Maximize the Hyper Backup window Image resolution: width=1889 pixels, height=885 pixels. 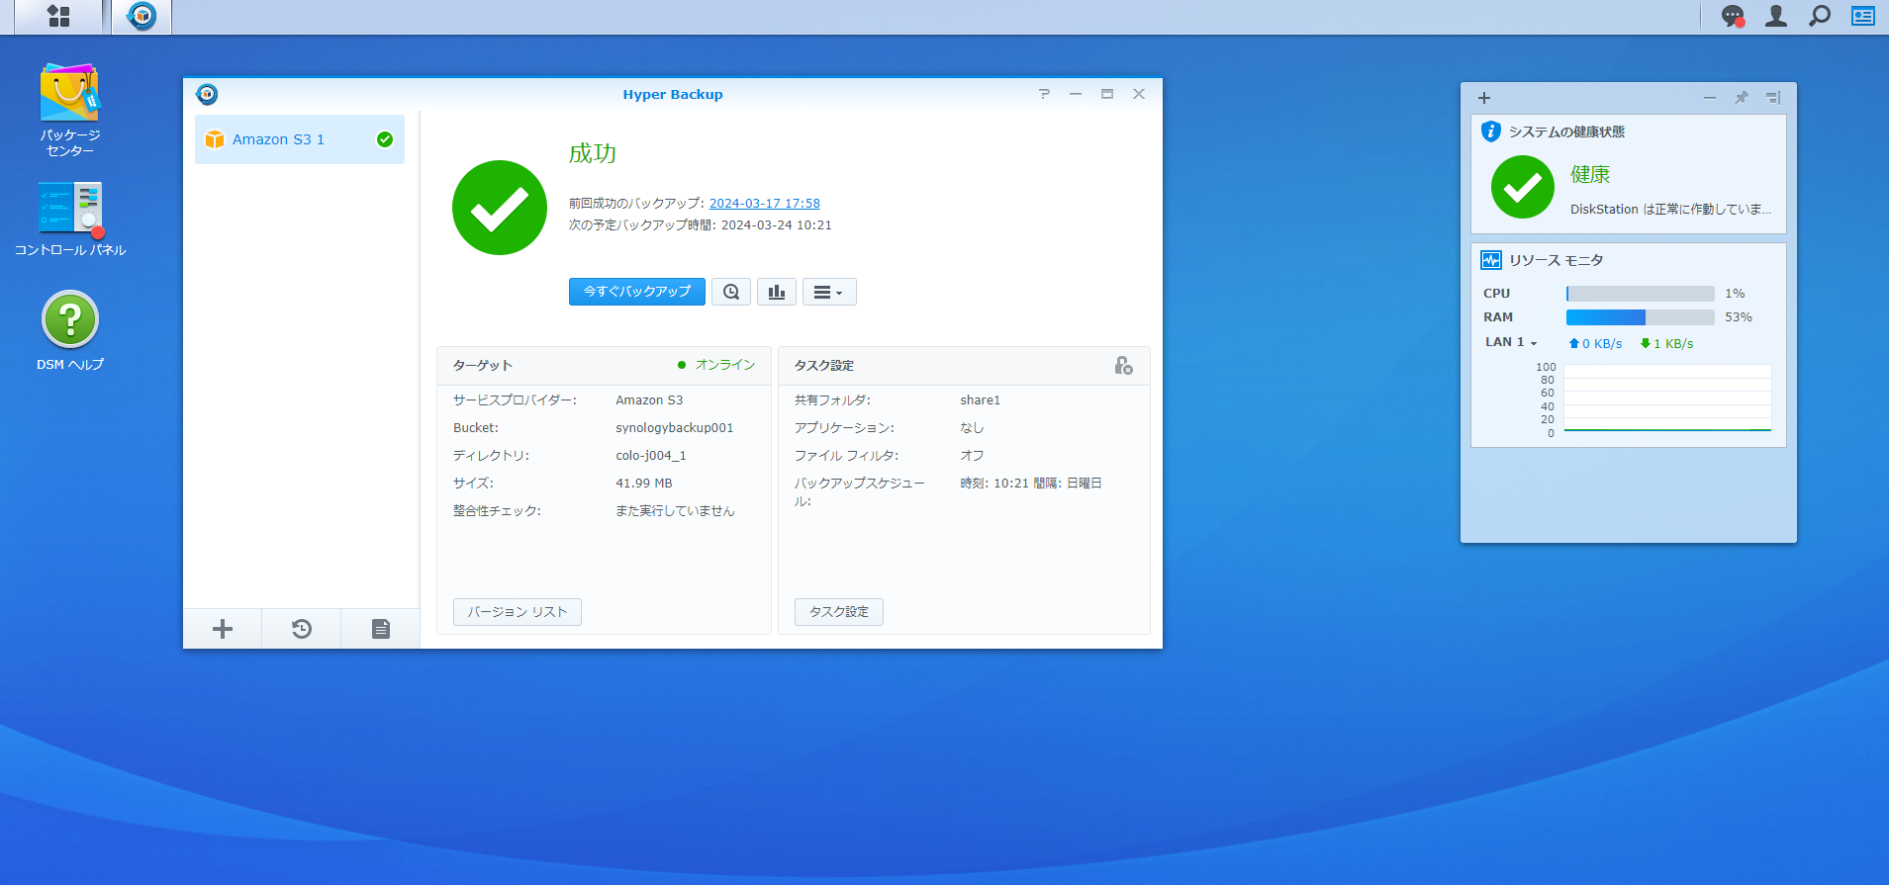1107,94
